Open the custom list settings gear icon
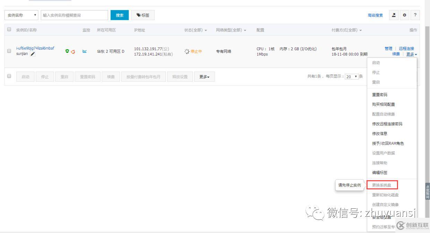 [x=404, y=15]
